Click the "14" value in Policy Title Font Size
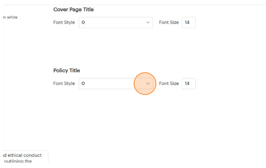The width and height of the screenshot is (266, 168). tap(187, 83)
